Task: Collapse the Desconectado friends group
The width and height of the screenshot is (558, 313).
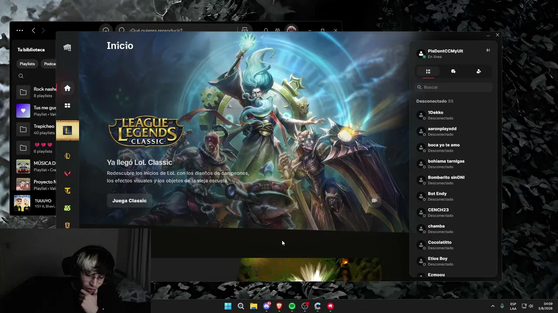Action: [x=435, y=101]
